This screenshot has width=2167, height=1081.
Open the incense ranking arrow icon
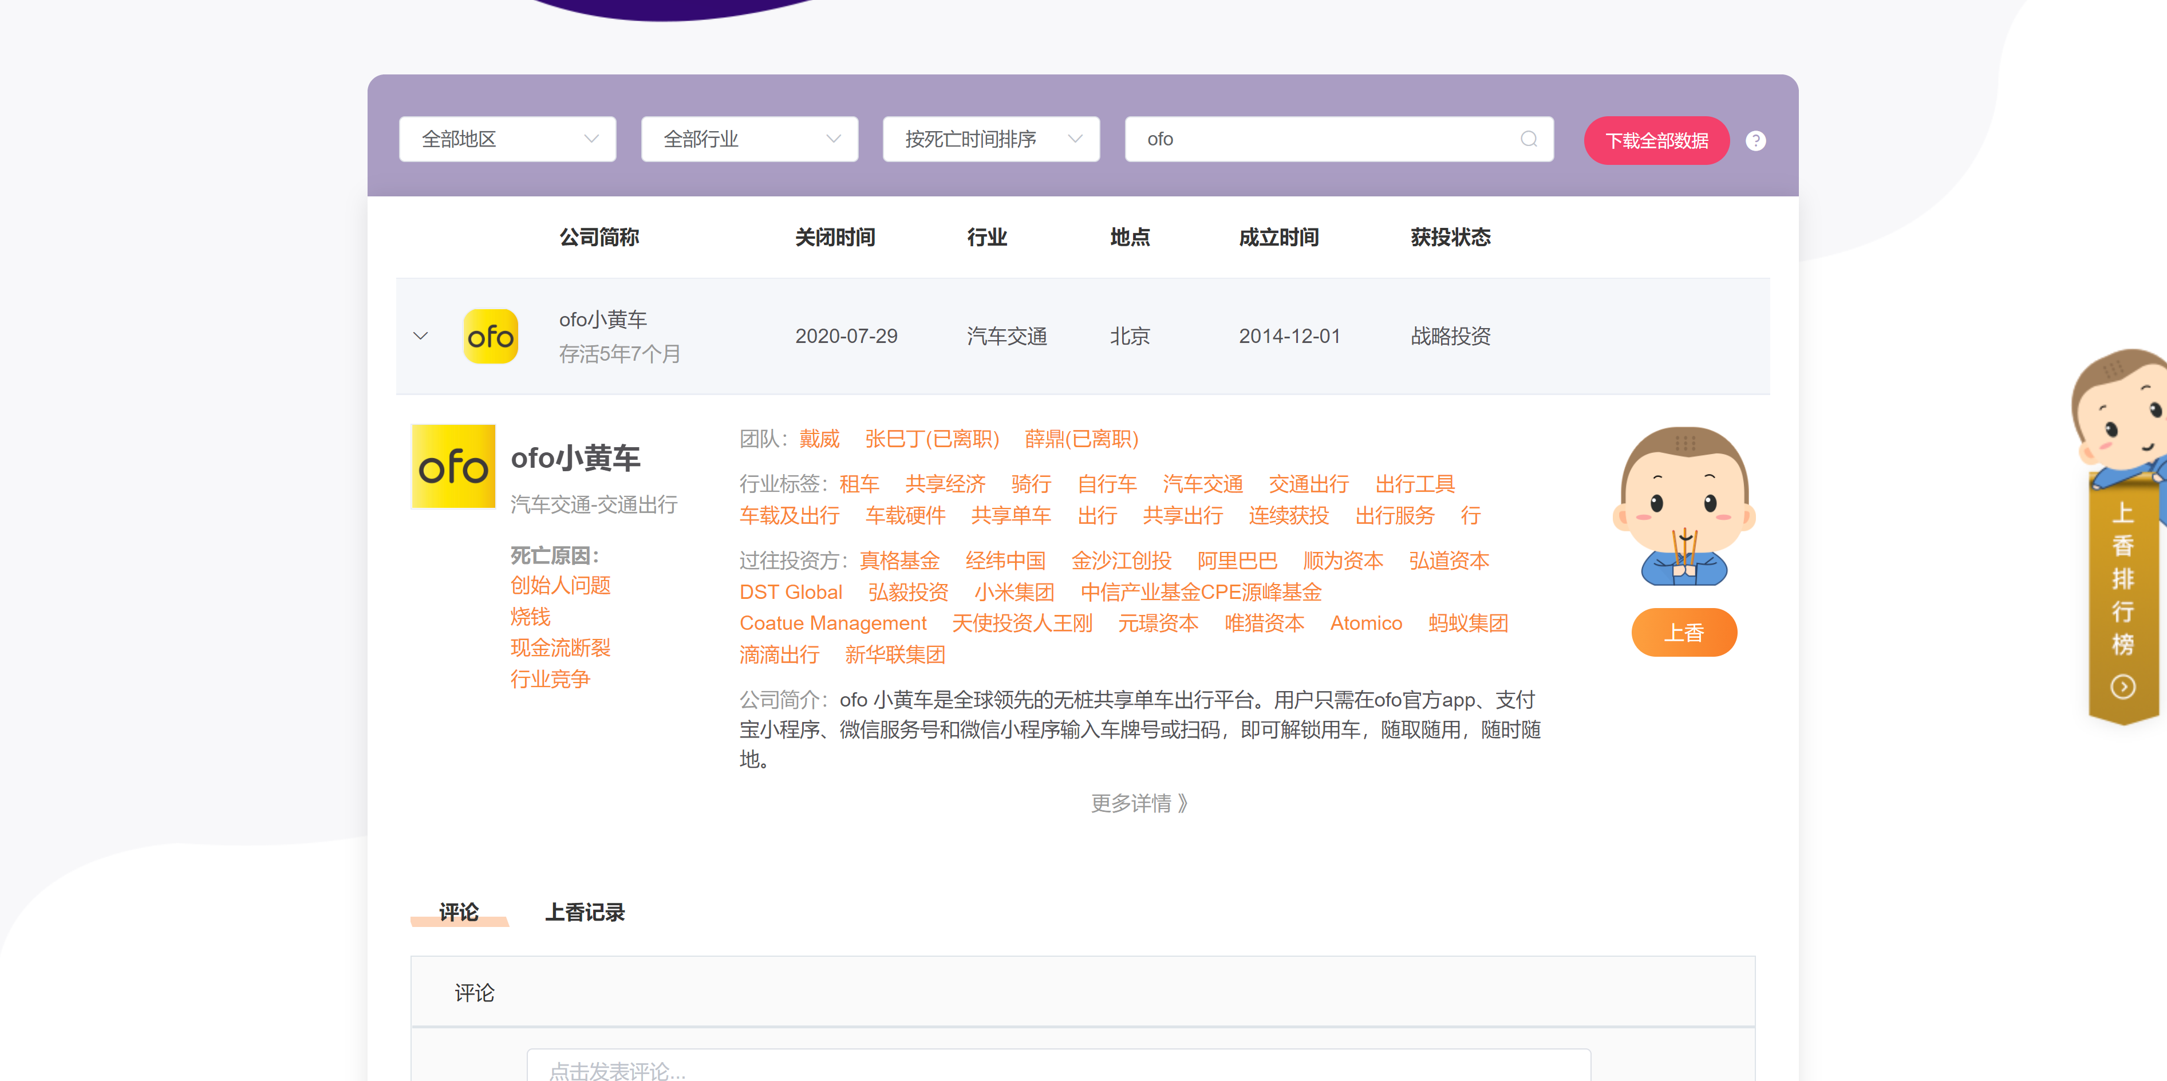click(2122, 687)
